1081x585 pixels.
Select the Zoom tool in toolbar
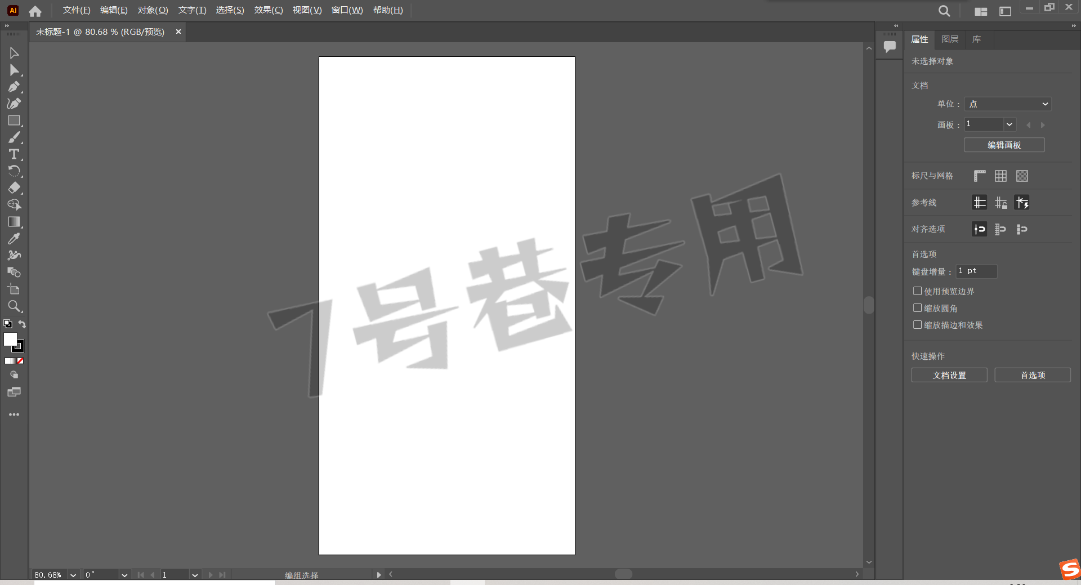pos(14,306)
